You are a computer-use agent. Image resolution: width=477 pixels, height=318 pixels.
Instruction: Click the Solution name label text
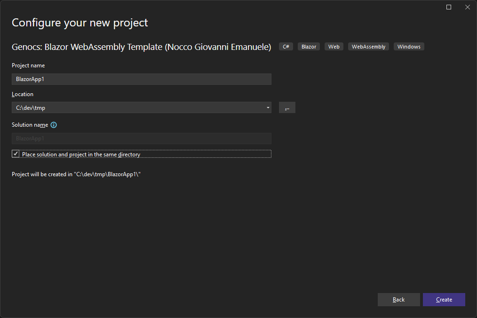[x=30, y=125]
